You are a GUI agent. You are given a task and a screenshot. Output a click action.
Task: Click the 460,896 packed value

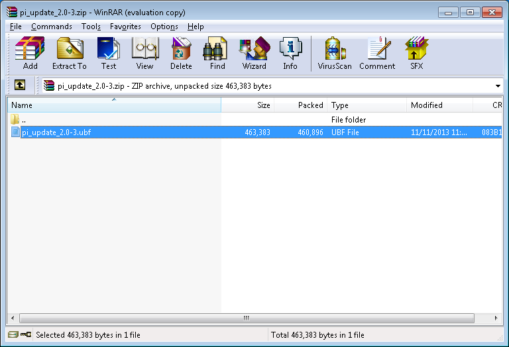click(311, 132)
